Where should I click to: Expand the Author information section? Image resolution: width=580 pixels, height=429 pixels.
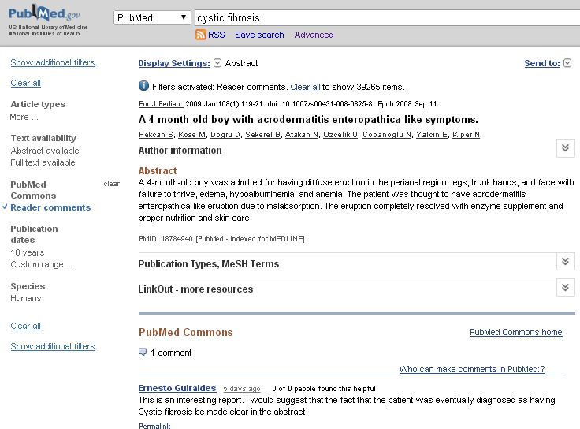tap(565, 148)
